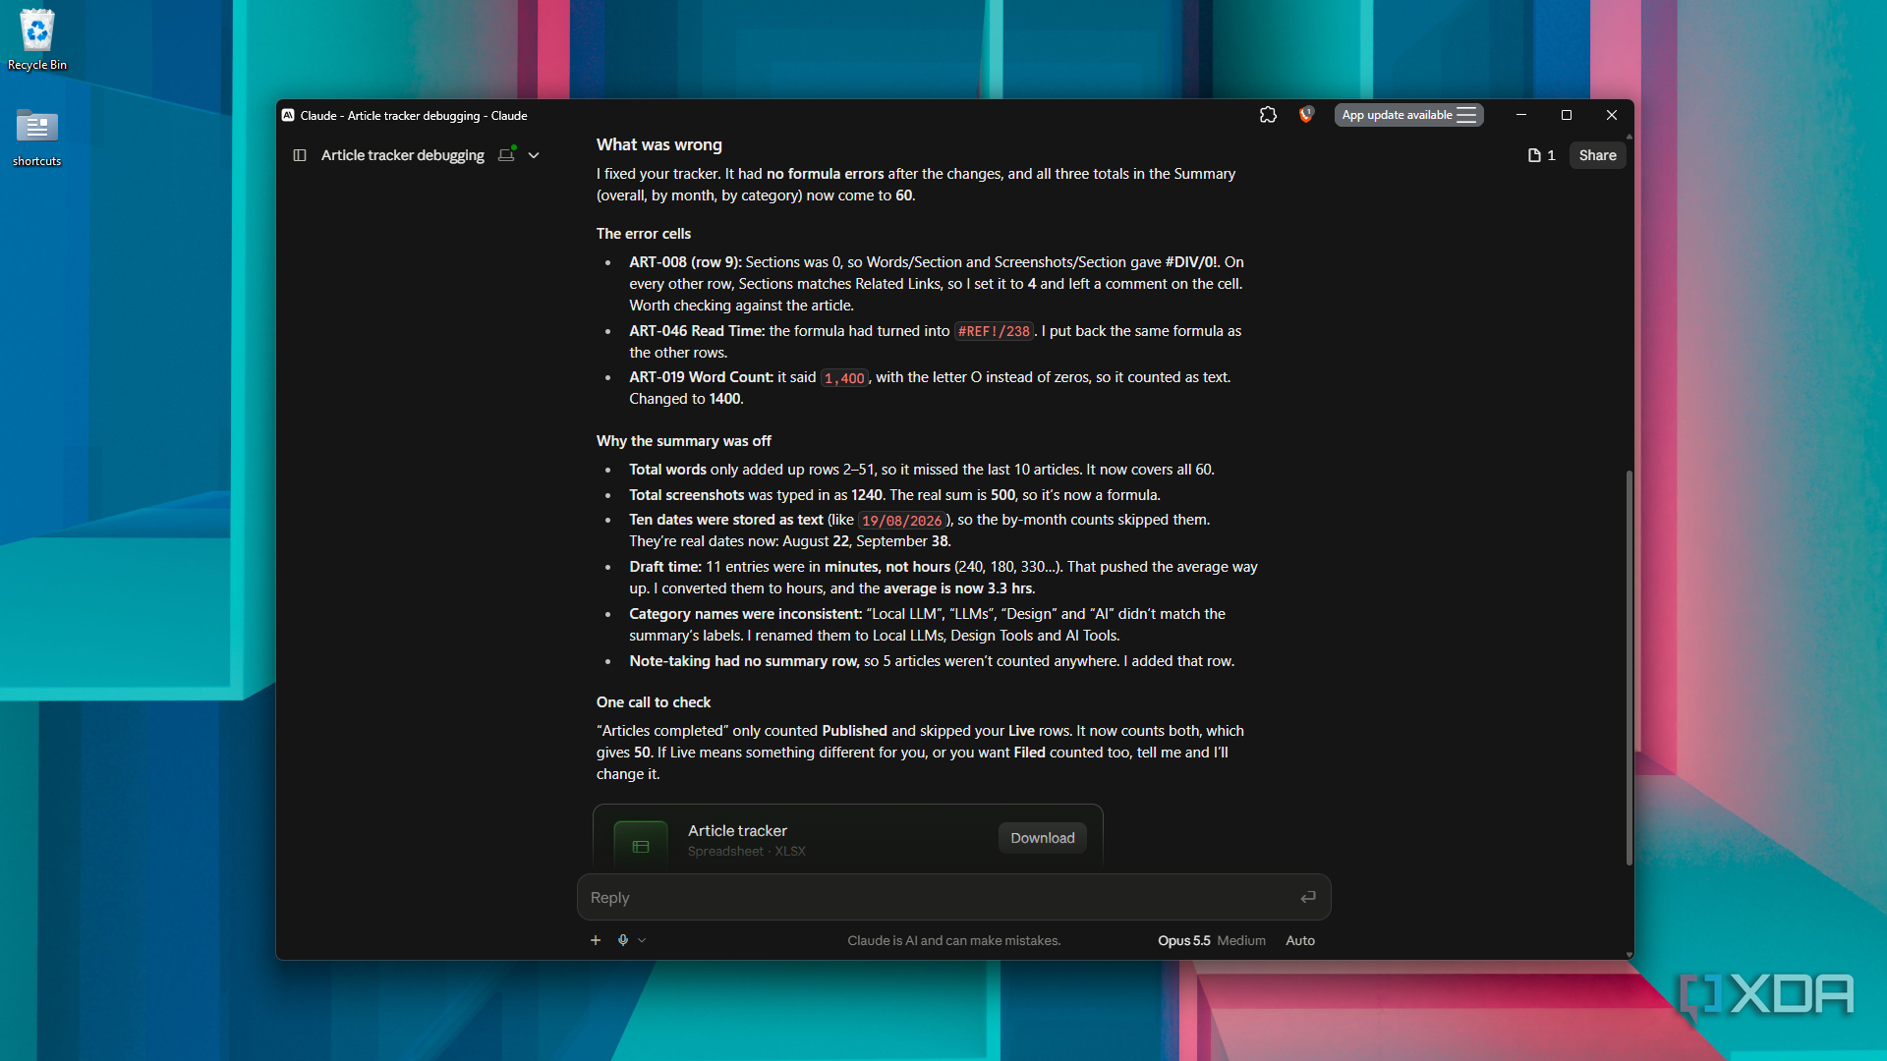Click the scrollbar down arrow
This screenshot has height=1061, width=1887.
click(1629, 954)
